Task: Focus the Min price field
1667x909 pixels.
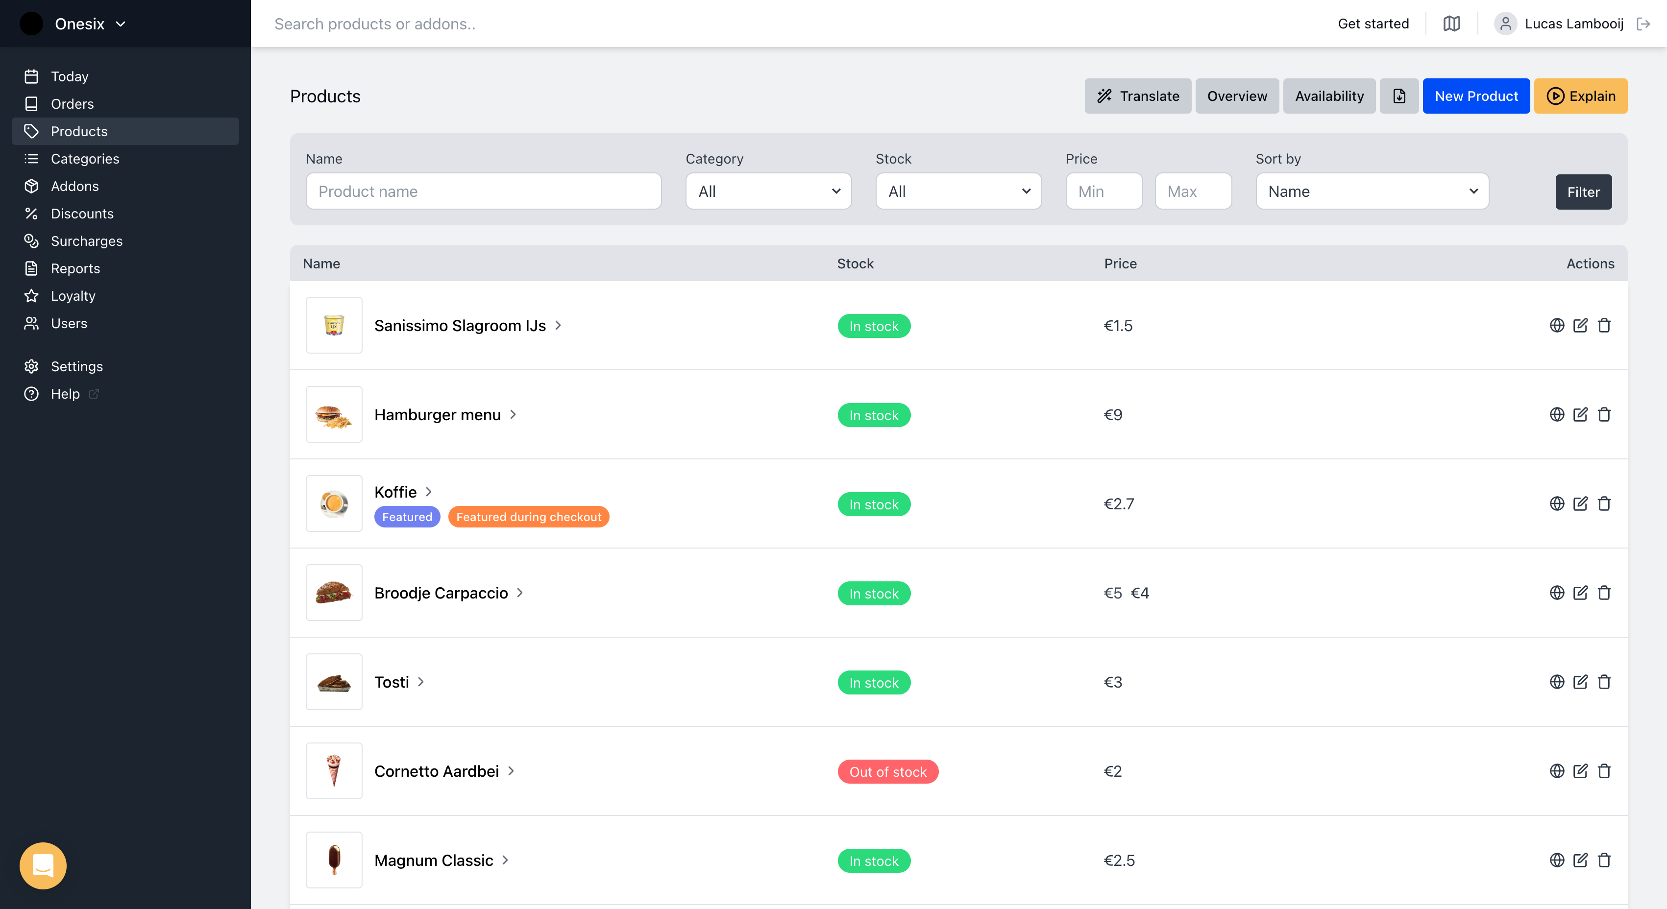Action: tap(1104, 191)
